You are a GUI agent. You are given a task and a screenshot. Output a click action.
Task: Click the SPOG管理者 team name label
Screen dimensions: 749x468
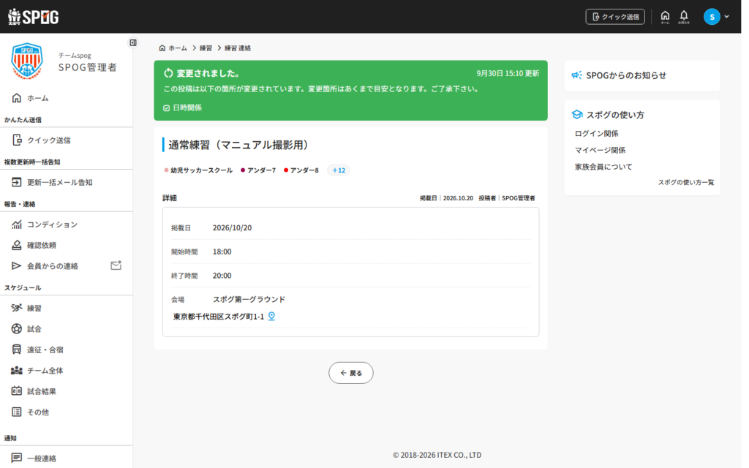88,67
